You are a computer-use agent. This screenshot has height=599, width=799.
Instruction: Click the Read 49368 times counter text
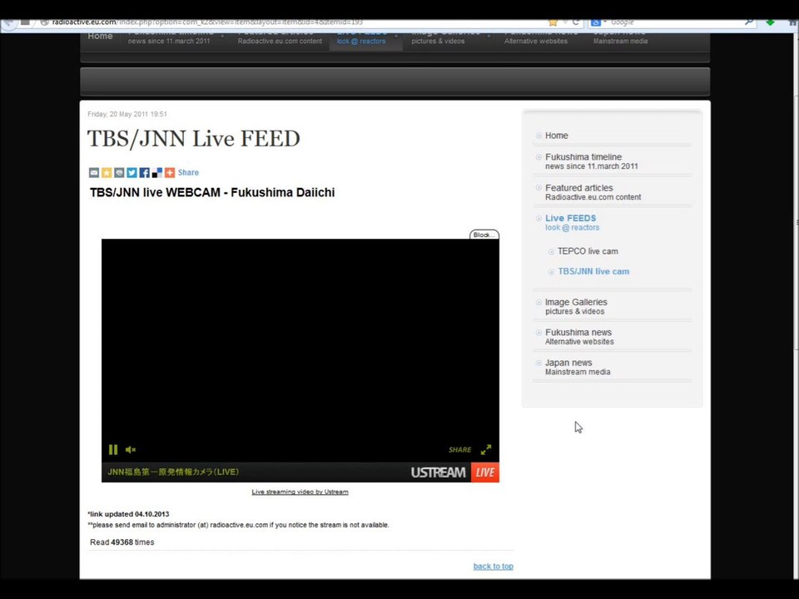click(x=122, y=542)
